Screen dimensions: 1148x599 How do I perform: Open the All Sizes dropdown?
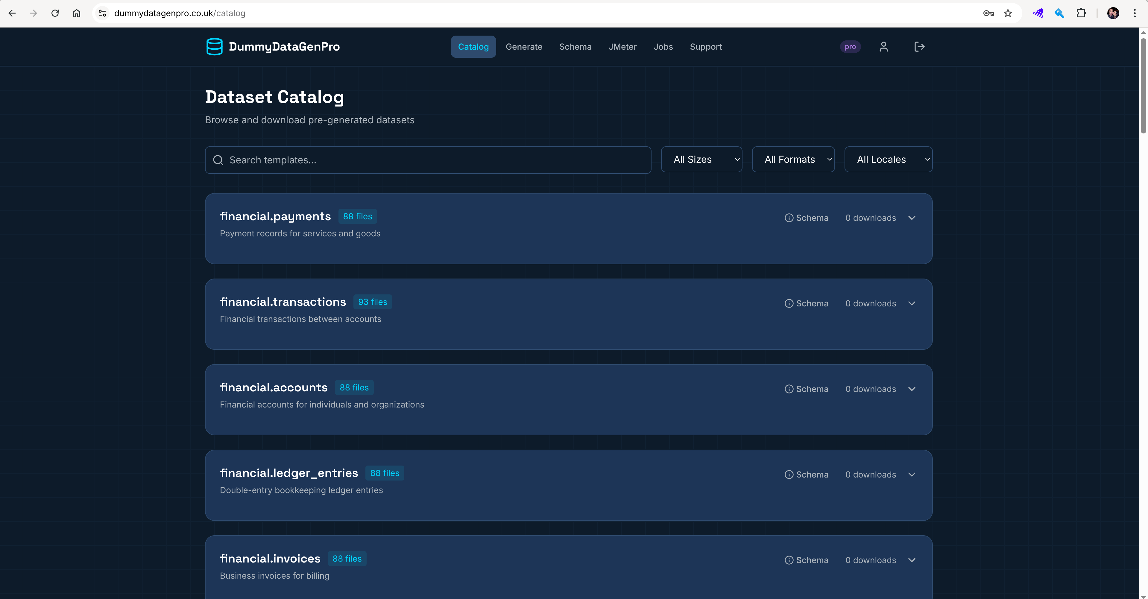(x=701, y=159)
